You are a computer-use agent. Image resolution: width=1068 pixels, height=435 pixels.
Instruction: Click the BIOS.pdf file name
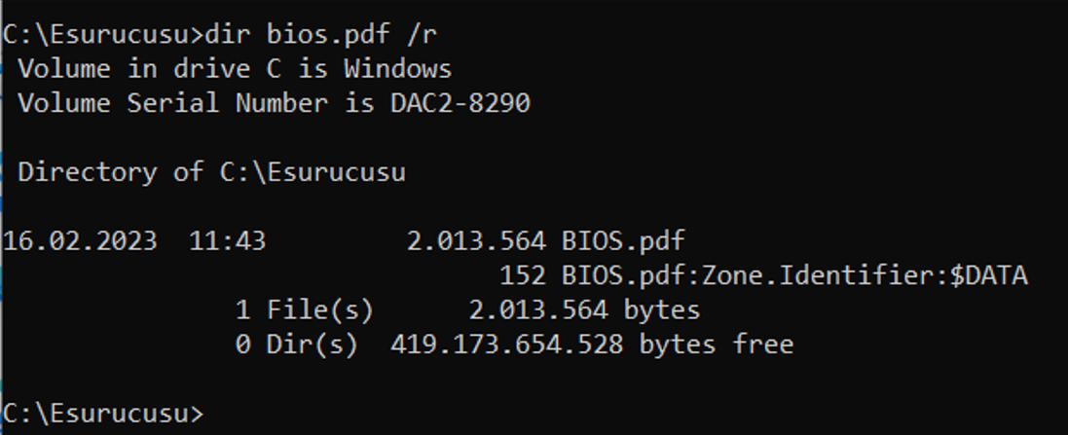[623, 241]
